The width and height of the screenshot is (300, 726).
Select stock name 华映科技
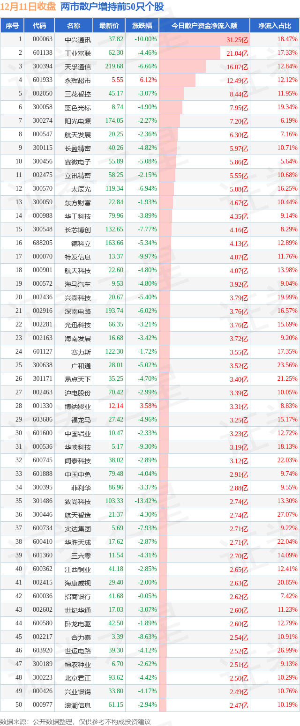click(78, 447)
